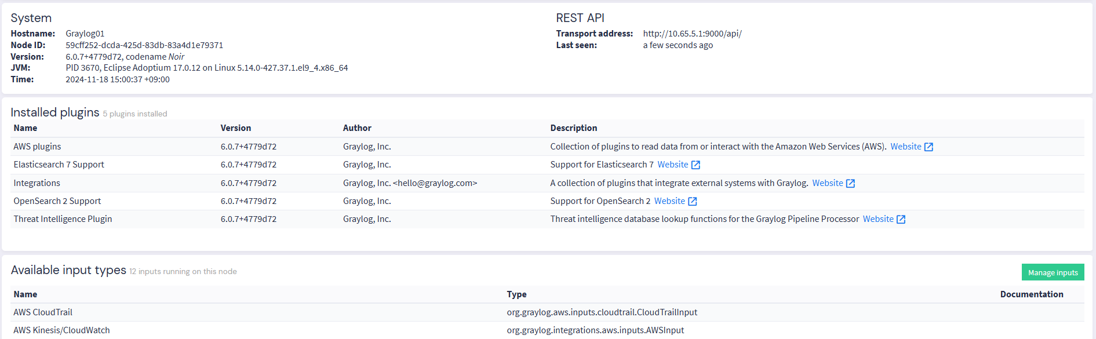Image resolution: width=1096 pixels, height=339 pixels.
Task: Select the AWS Kinesis/CloudWatch input type row
Action: pyautogui.click(x=61, y=330)
